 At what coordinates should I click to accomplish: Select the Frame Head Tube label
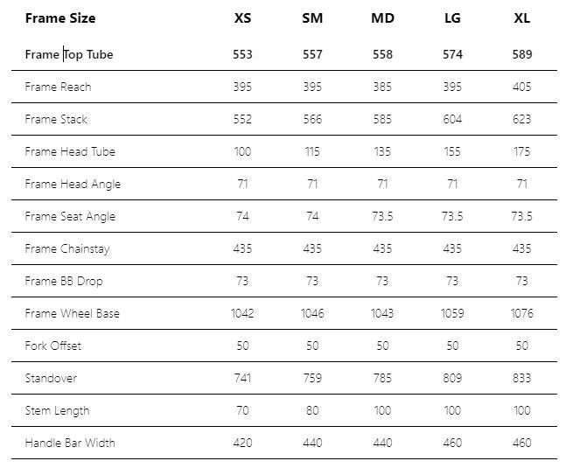point(70,151)
